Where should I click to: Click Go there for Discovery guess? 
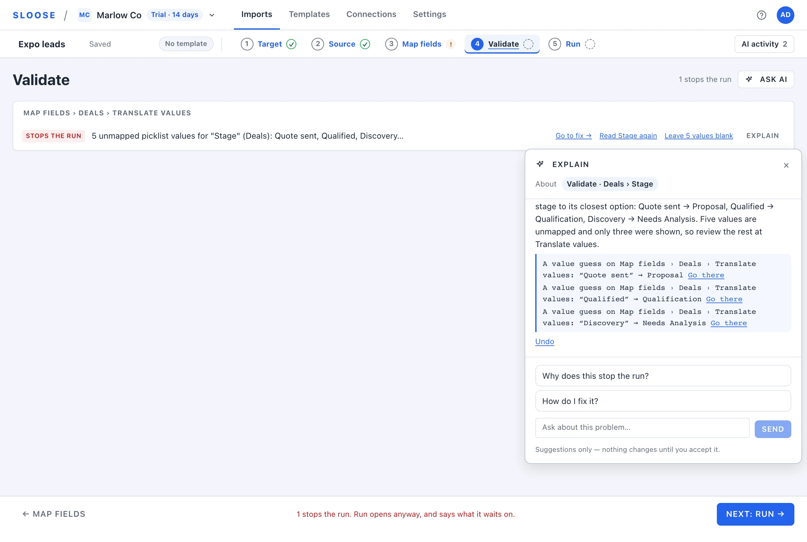(729, 323)
